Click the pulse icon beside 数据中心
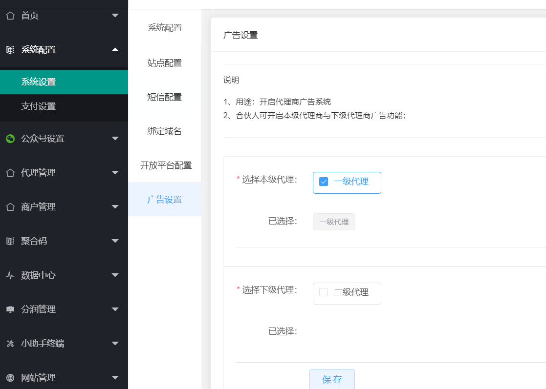 [10, 275]
